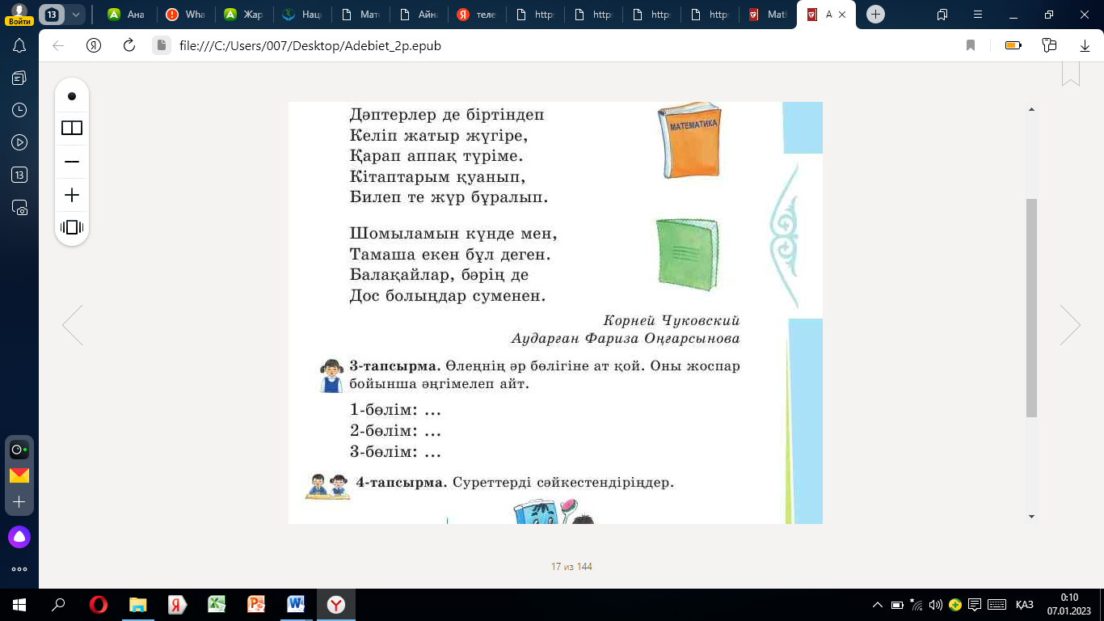
Task: Open PowerPoint from the taskbar
Action: click(256, 604)
